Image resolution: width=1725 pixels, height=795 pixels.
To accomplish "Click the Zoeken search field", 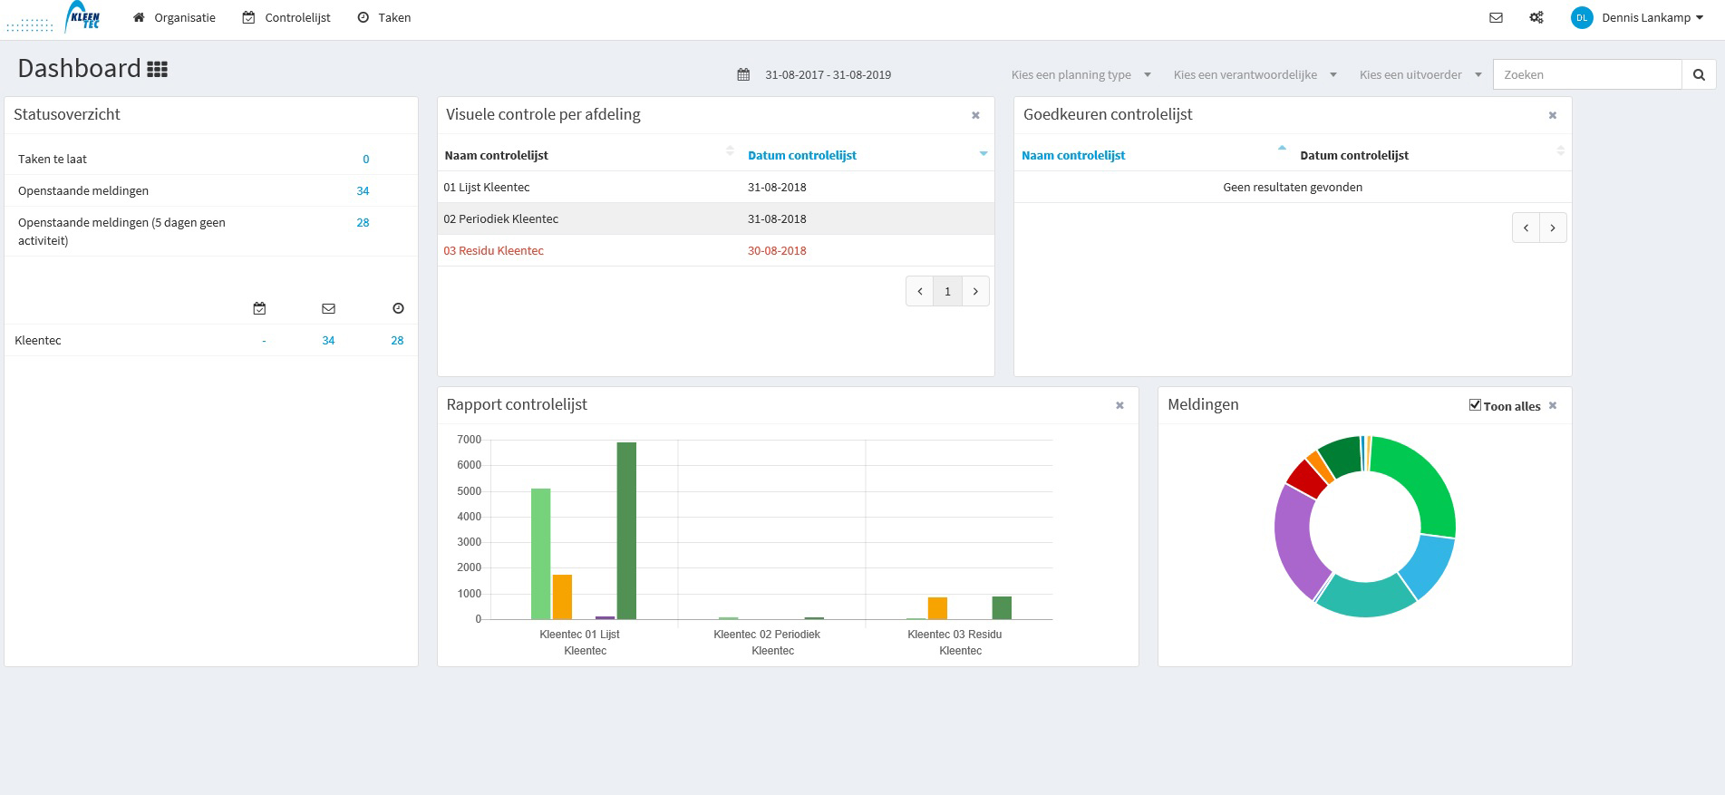I will click(1587, 74).
